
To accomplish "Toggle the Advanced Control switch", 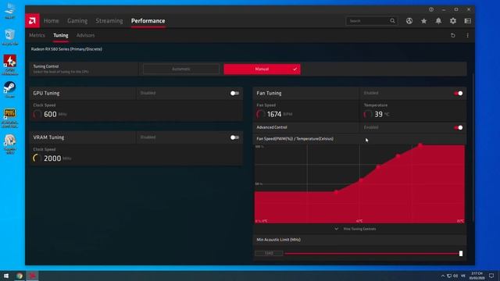I will 459,127.
